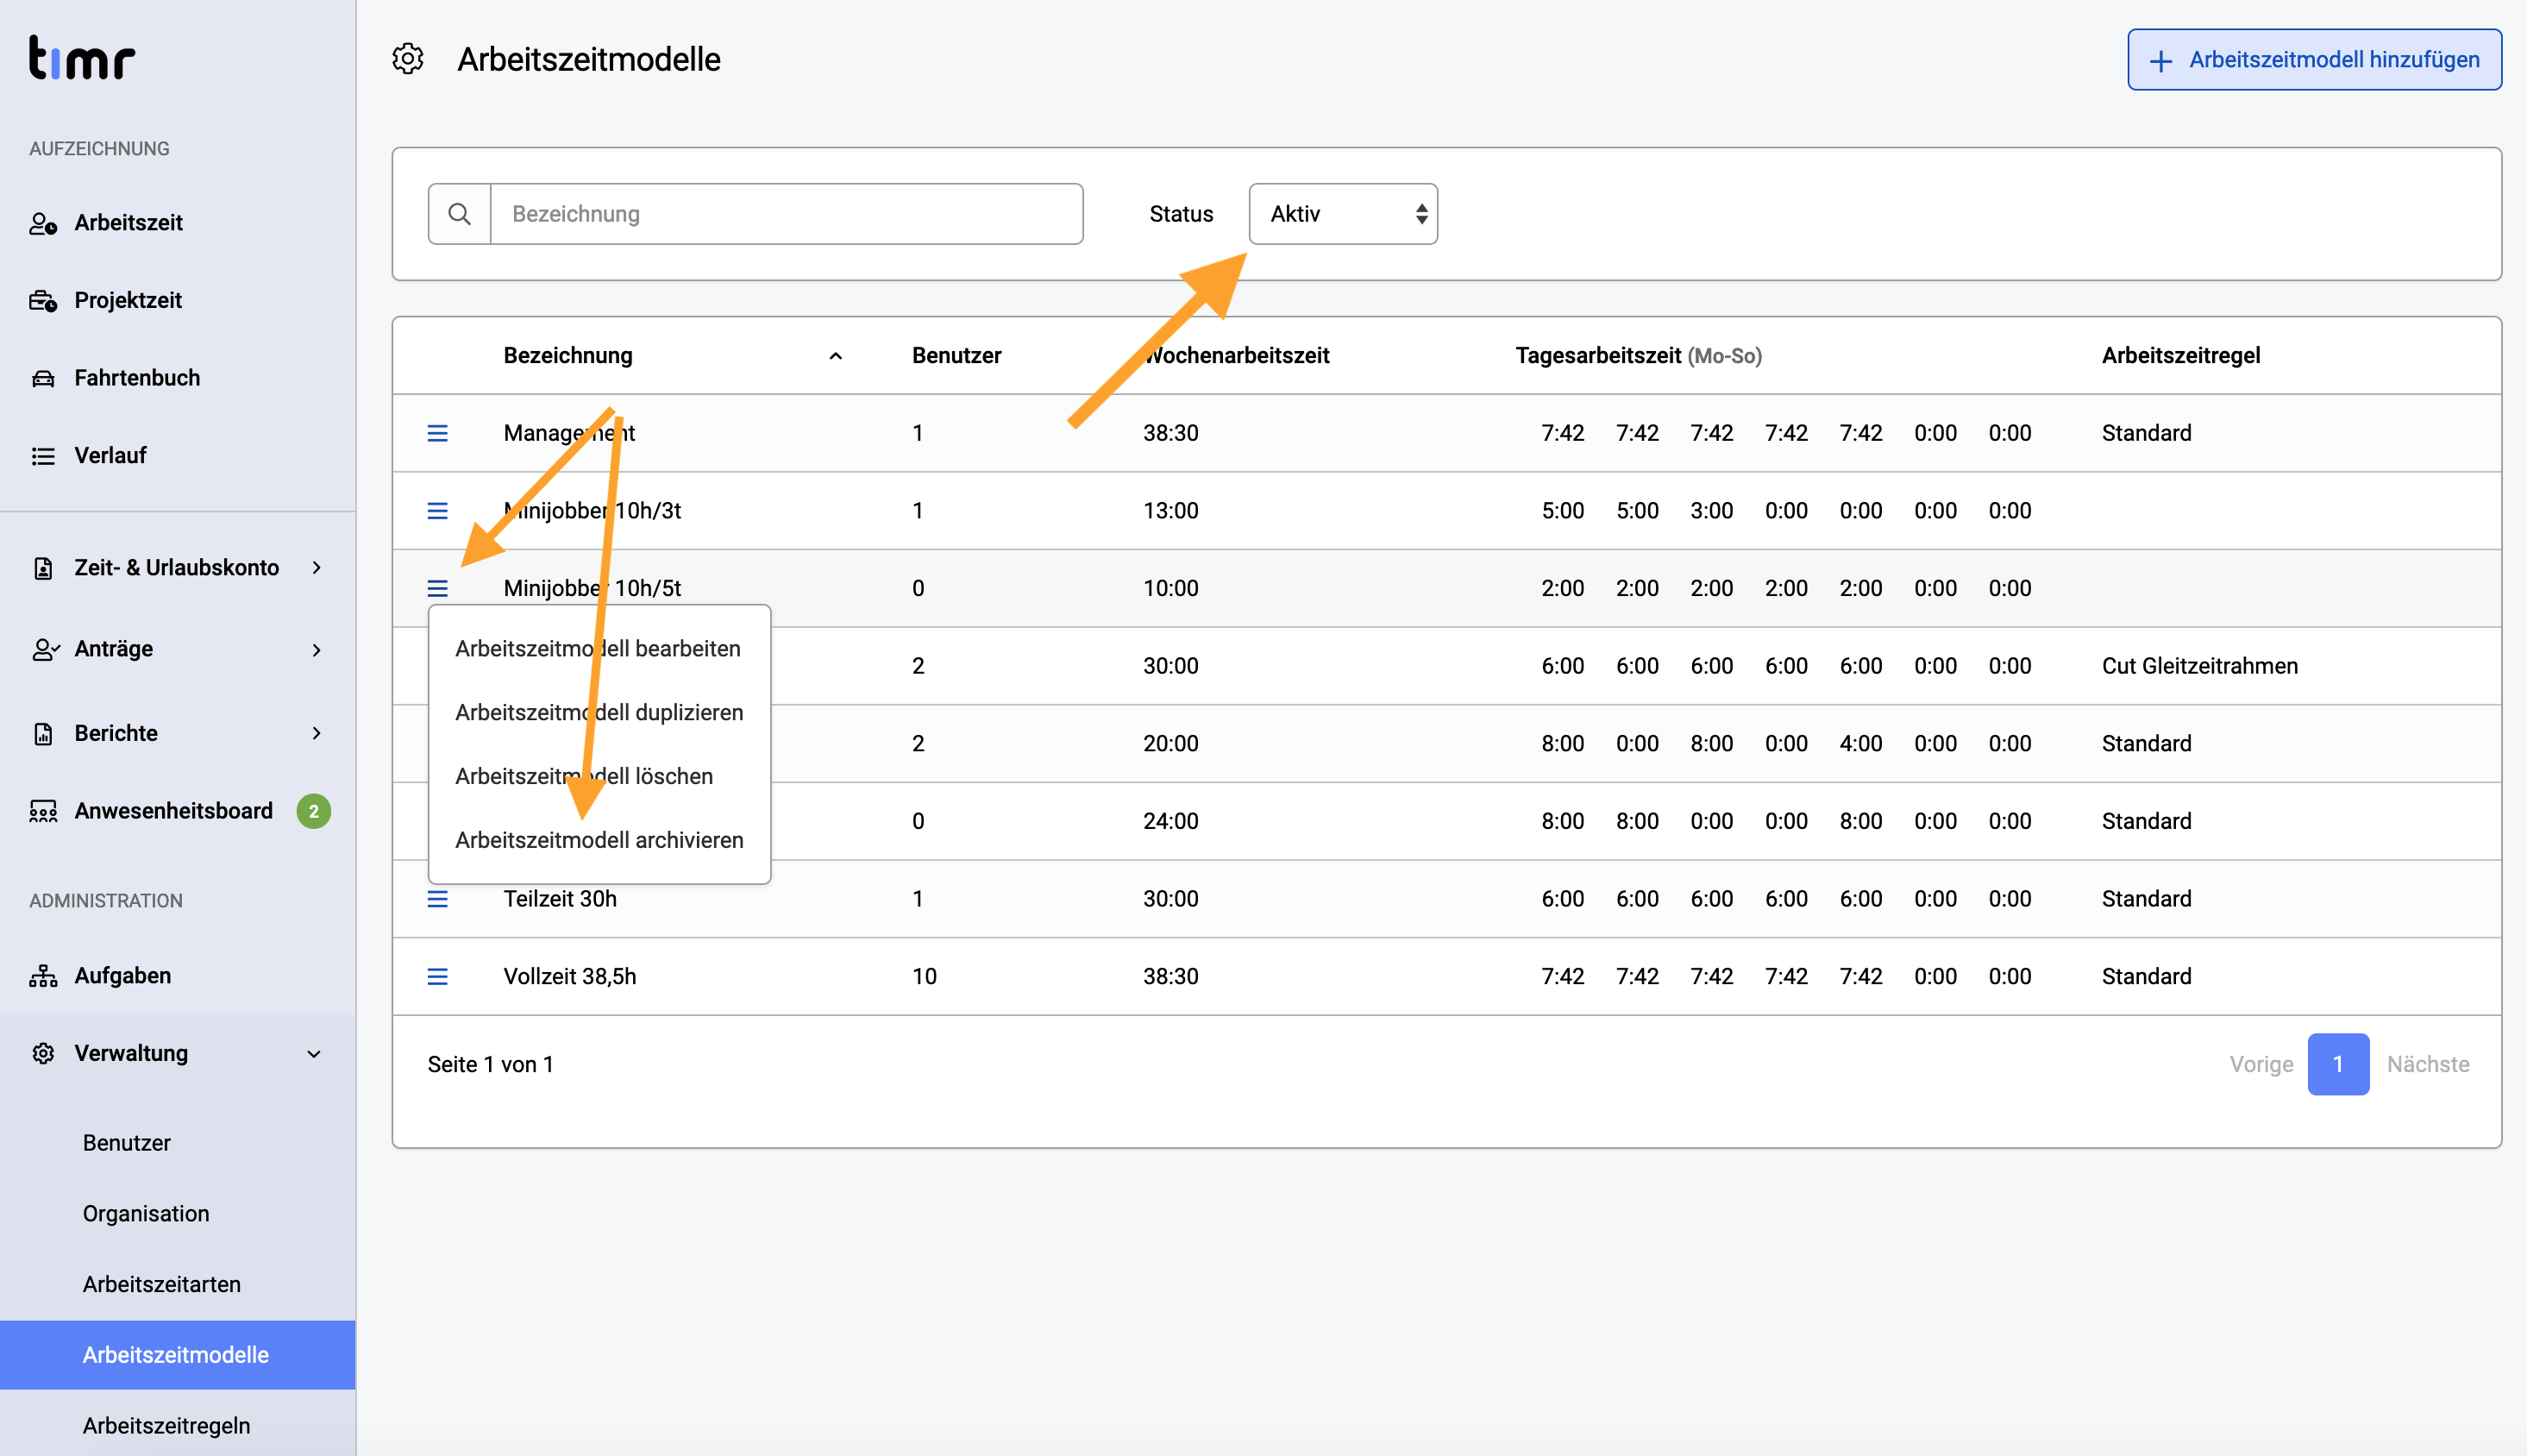This screenshot has height=1456, width=2527.
Task: Click the Cut Gleitzeitrahmen cell
Action: point(2199,666)
